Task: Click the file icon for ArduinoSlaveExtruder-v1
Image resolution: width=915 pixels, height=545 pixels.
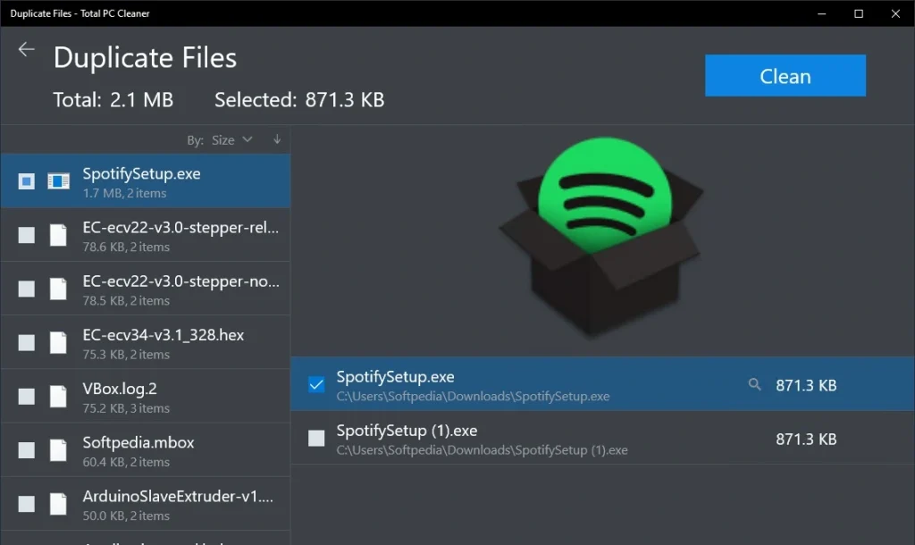Action: [58, 504]
